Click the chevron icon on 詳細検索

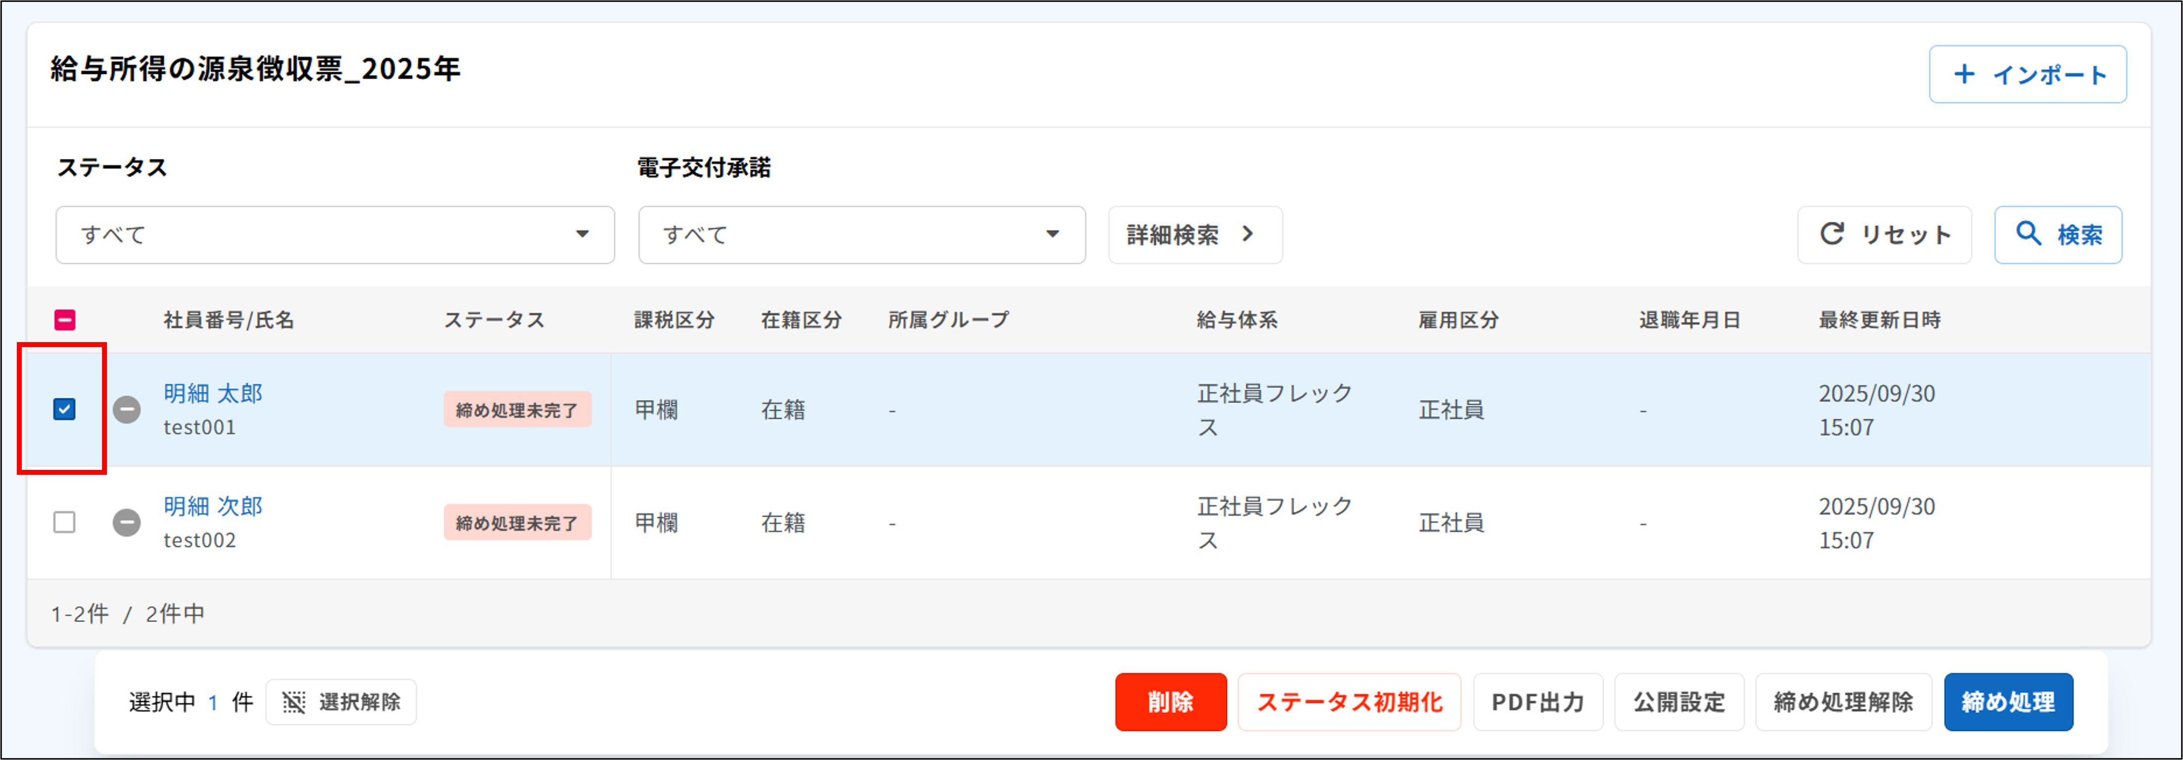(1247, 235)
